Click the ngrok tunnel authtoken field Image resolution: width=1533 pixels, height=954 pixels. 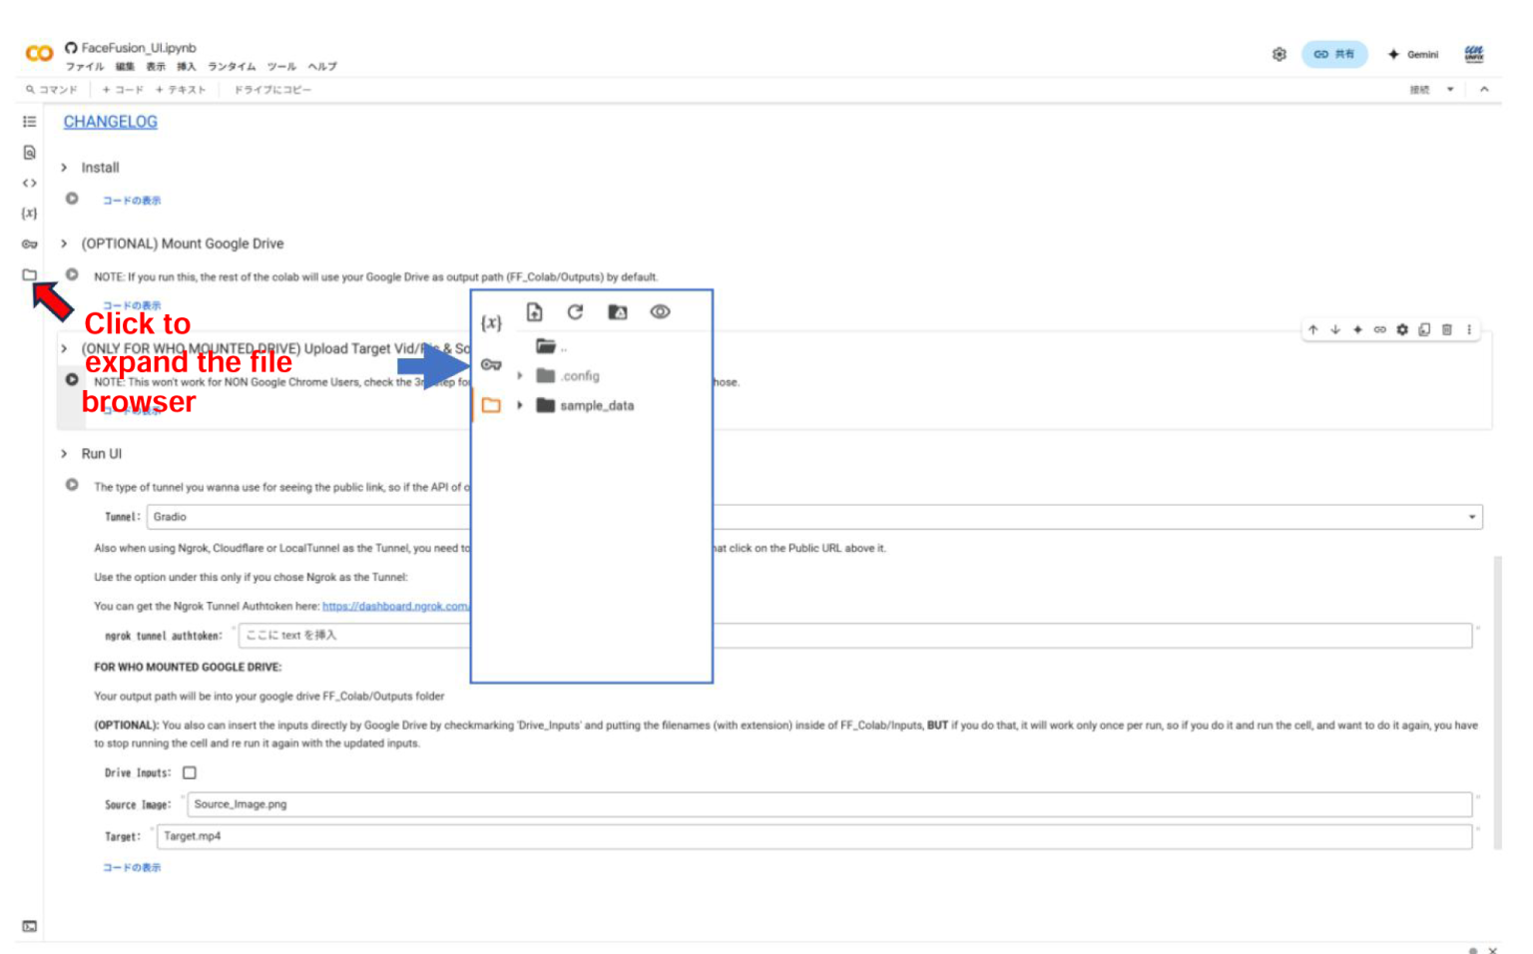pyautogui.click(x=854, y=636)
